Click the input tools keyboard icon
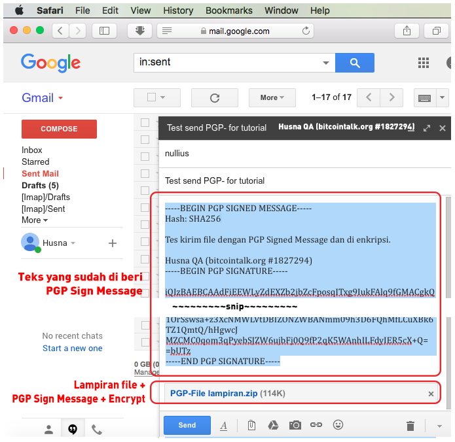Image resolution: width=455 pixels, height=442 pixels. pos(424,98)
